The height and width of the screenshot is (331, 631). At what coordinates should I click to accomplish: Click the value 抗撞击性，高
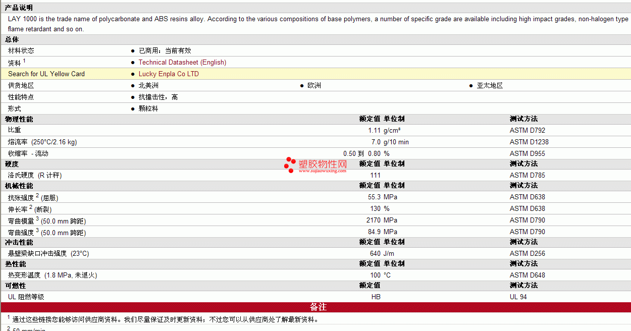[x=158, y=97]
